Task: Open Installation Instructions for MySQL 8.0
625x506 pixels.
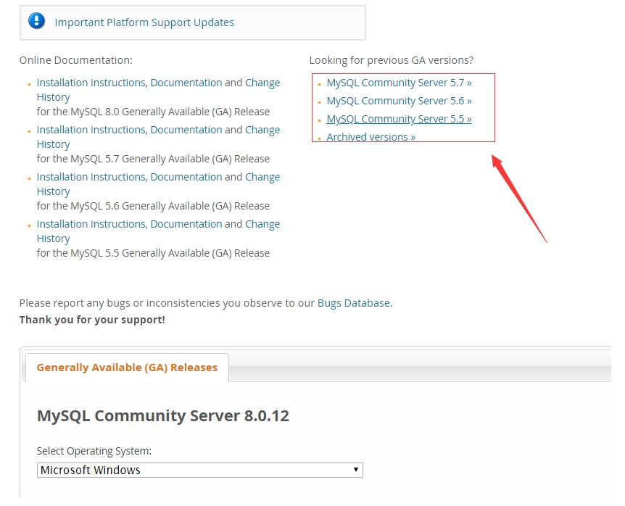Action: tap(91, 83)
